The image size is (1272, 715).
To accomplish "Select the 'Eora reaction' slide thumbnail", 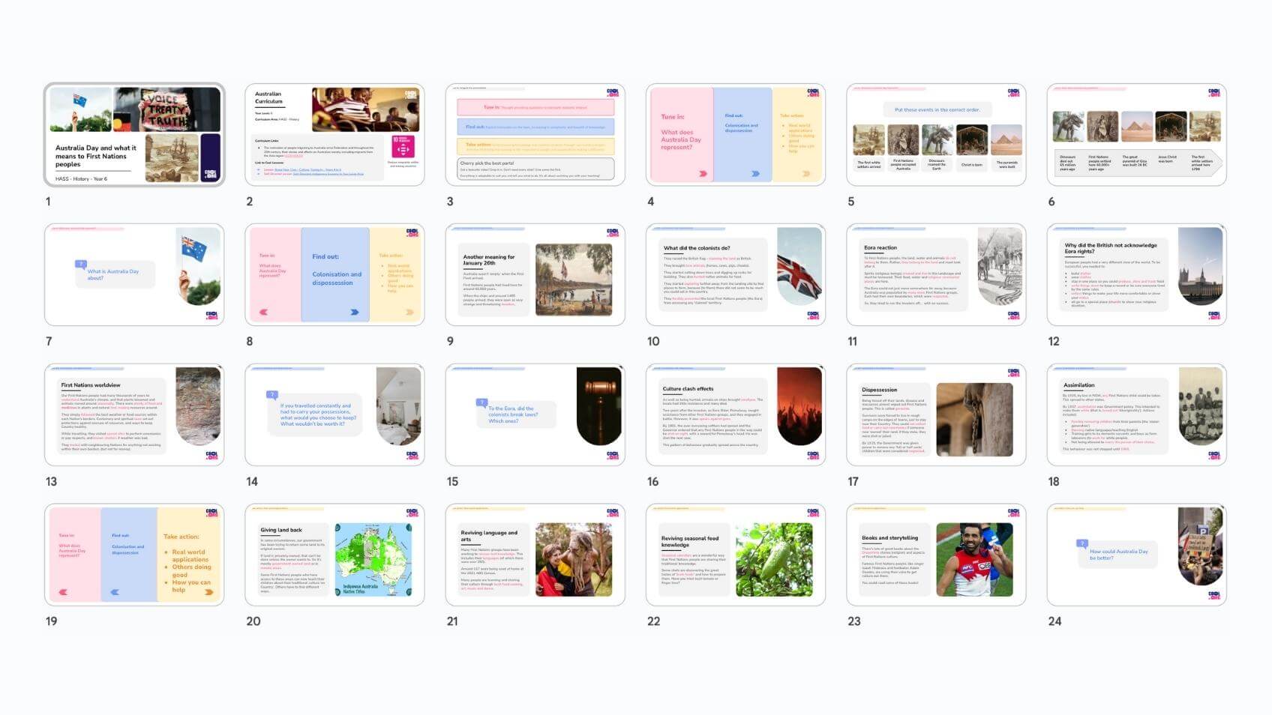I will pyautogui.click(x=936, y=275).
